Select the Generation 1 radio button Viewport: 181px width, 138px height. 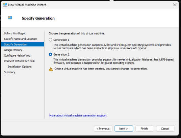click(x=50, y=40)
